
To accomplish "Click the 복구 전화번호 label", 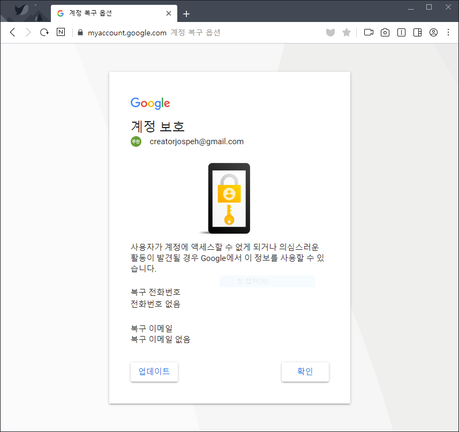I will (155, 292).
